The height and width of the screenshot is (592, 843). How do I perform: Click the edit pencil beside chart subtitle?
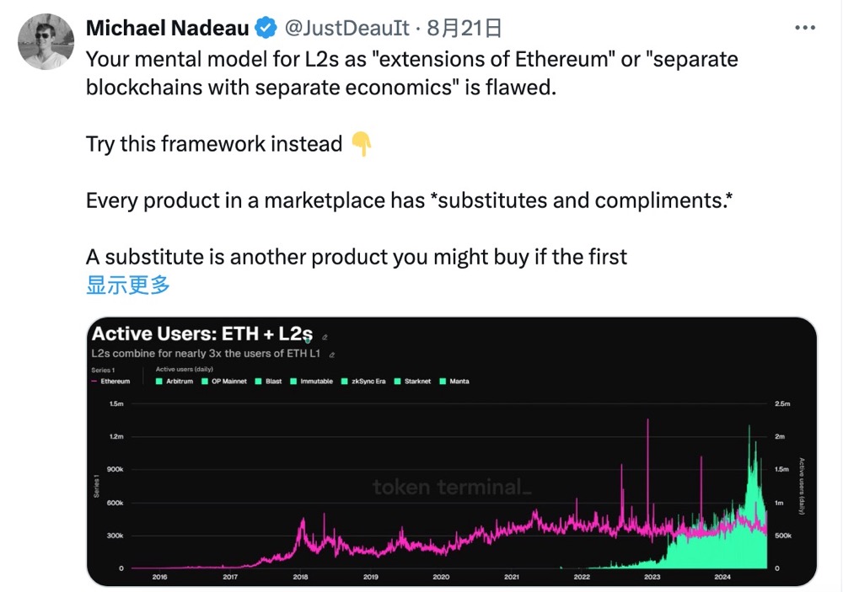tap(332, 355)
